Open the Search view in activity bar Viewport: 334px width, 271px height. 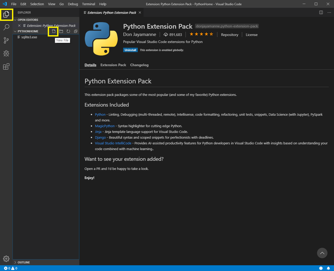6,27
